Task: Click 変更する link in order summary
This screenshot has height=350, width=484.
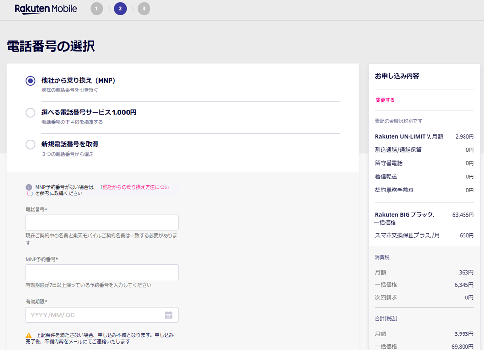Action: point(385,100)
